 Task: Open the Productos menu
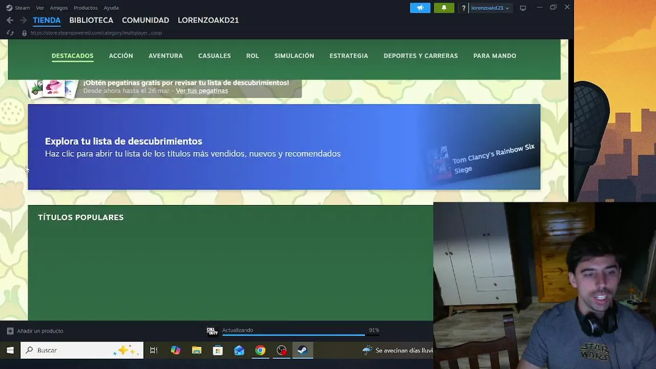click(x=86, y=8)
